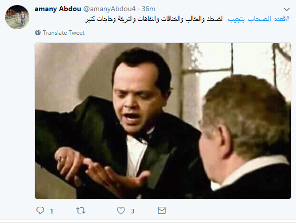
Task: Click the reply speech bubble icon
Action: [40, 210]
